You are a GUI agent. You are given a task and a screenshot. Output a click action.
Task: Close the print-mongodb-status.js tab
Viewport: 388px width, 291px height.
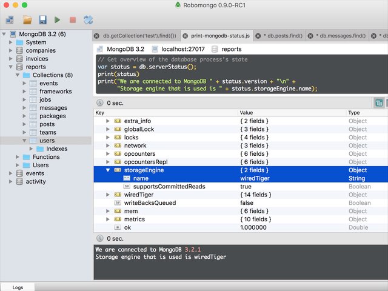(185, 36)
